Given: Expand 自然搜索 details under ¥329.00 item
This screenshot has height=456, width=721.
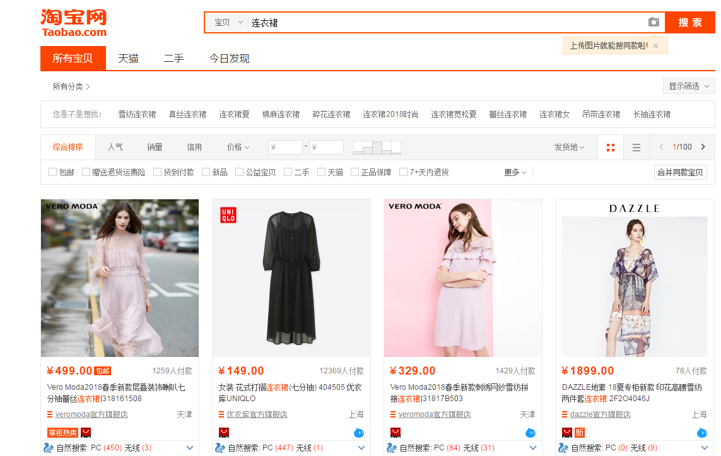Looking at the screenshot, I should coord(533,448).
